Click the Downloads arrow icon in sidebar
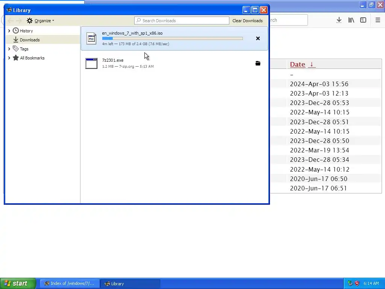The height and width of the screenshot is (289, 385). point(16,40)
